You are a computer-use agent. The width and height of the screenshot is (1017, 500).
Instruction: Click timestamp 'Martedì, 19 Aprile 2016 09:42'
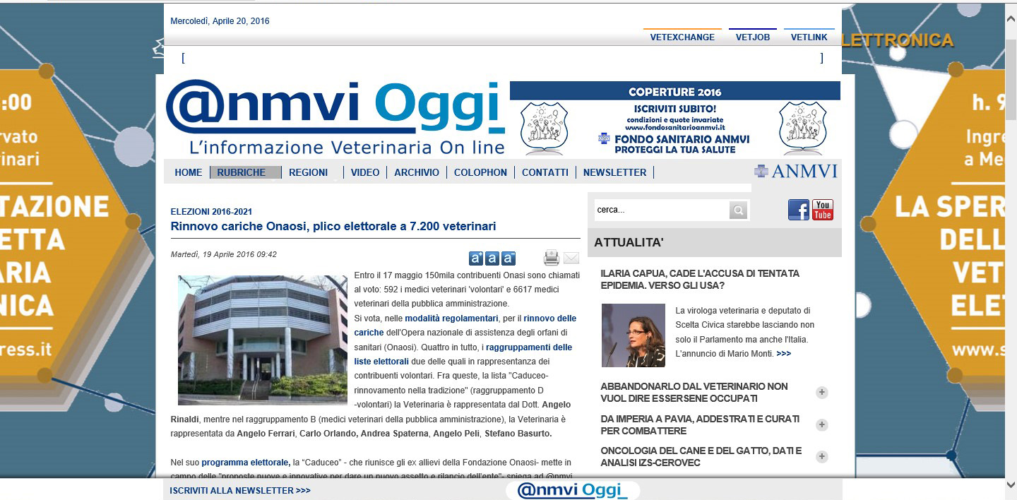click(x=224, y=254)
